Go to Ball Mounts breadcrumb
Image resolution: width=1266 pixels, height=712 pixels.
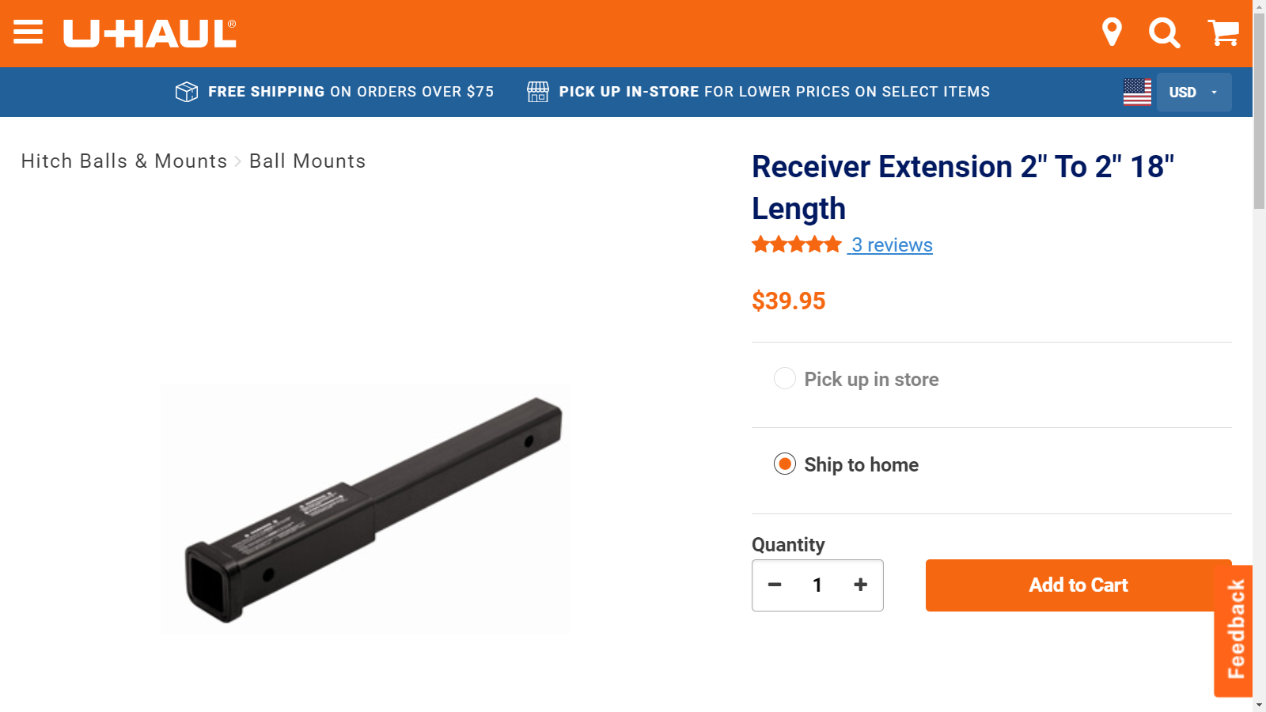[308, 161]
